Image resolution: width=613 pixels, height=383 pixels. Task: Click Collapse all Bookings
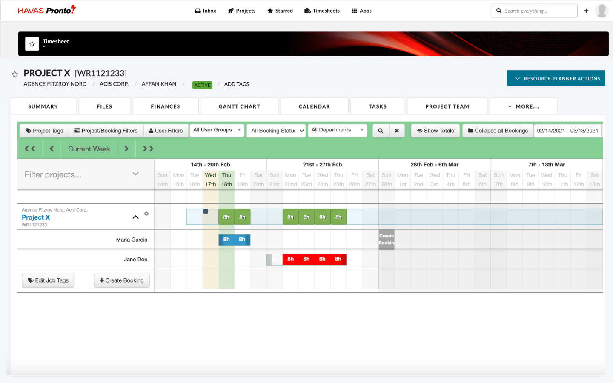[498, 131]
